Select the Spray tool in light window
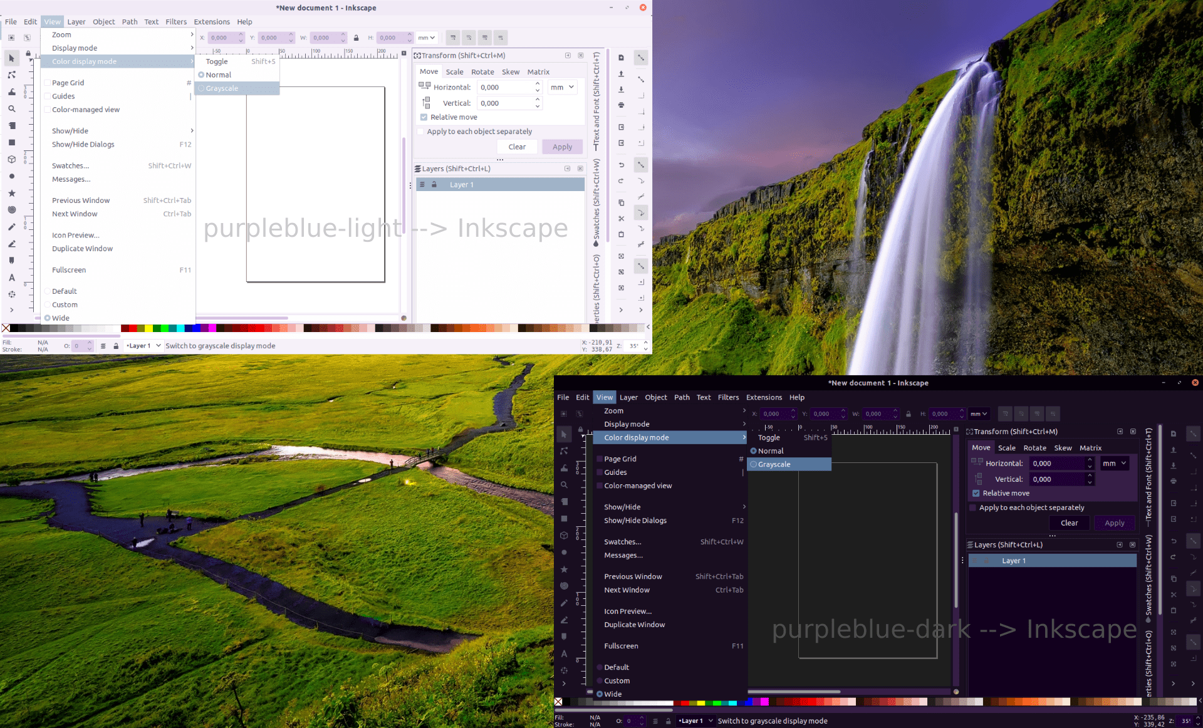This screenshot has height=728, width=1203. [x=11, y=294]
